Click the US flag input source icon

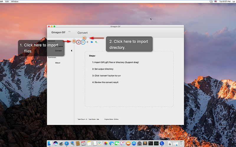216,1
